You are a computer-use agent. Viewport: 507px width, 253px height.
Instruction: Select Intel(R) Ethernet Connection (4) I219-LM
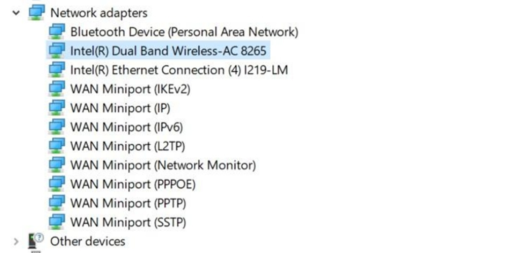click(x=179, y=70)
